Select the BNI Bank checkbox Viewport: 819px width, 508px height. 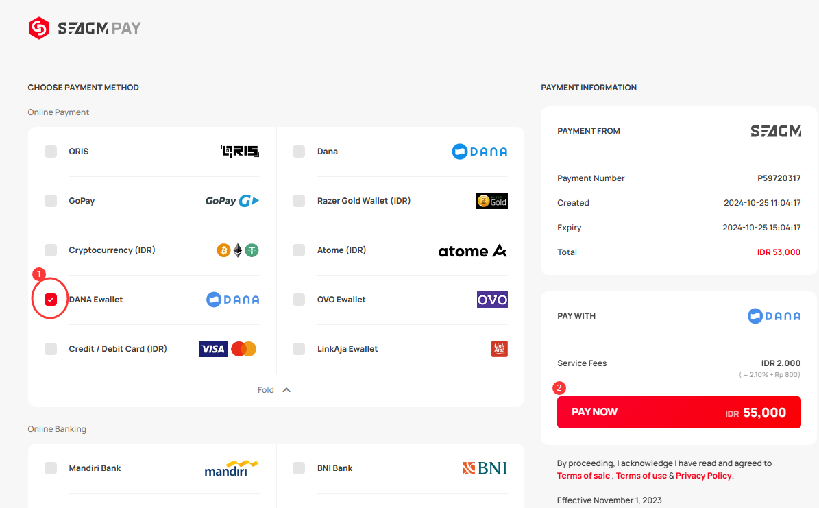pyautogui.click(x=299, y=468)
